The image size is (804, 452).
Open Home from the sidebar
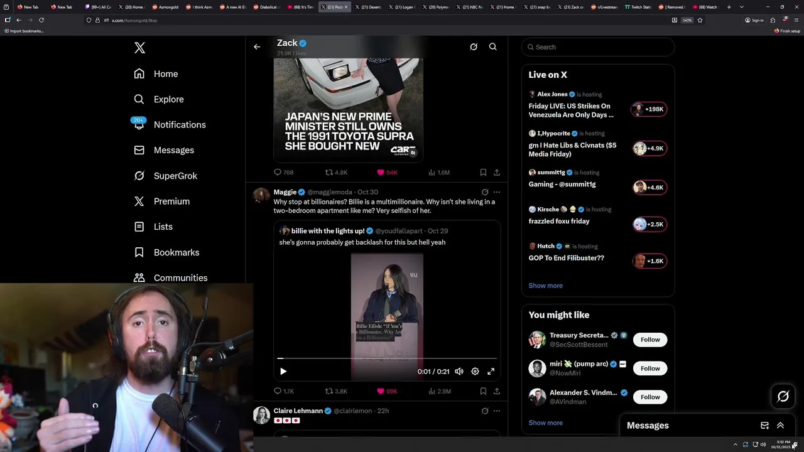[x=156, y=74]
